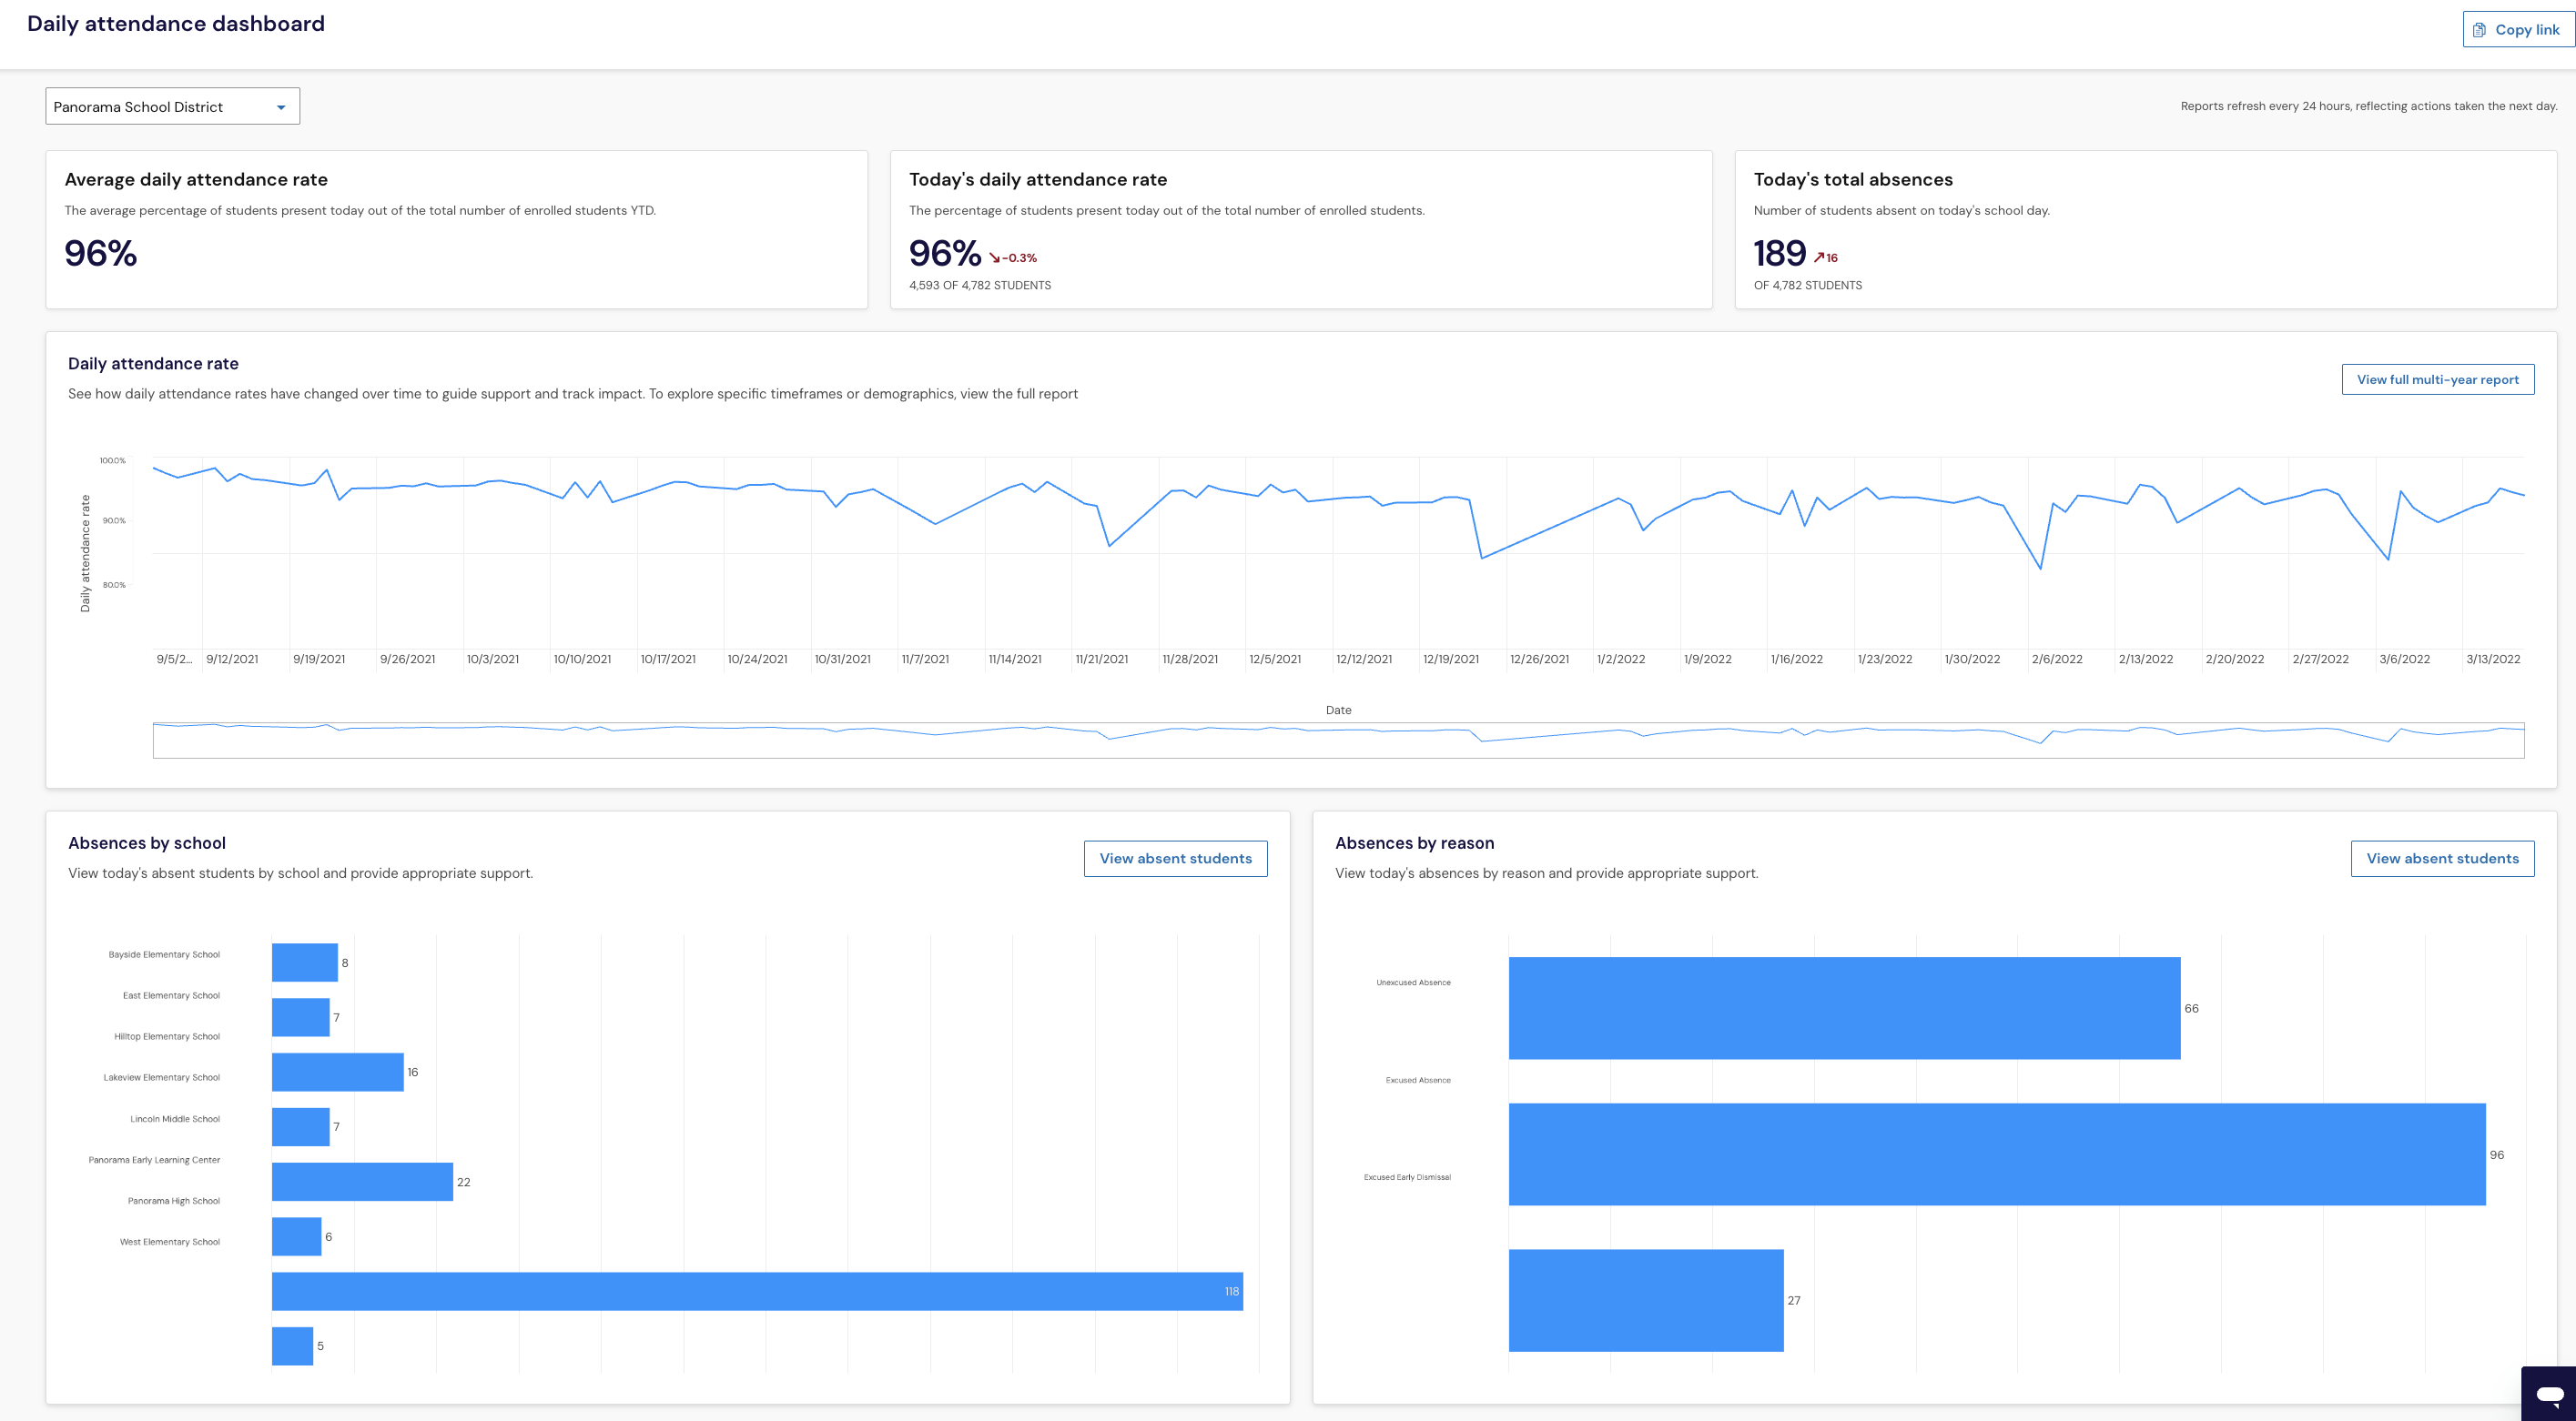Select the bar labeled 22 absences
The height and width of the screenshot is (1421, 2576).
pyautogui.click(x=362, y=1181)
